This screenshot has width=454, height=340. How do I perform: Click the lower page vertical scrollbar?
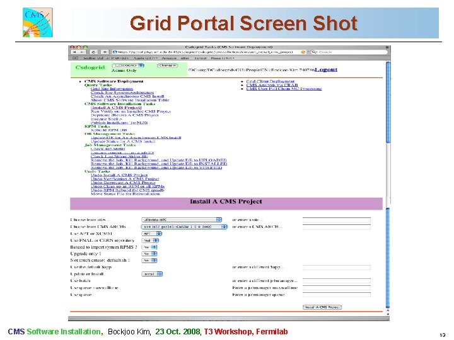click(388, 258)
